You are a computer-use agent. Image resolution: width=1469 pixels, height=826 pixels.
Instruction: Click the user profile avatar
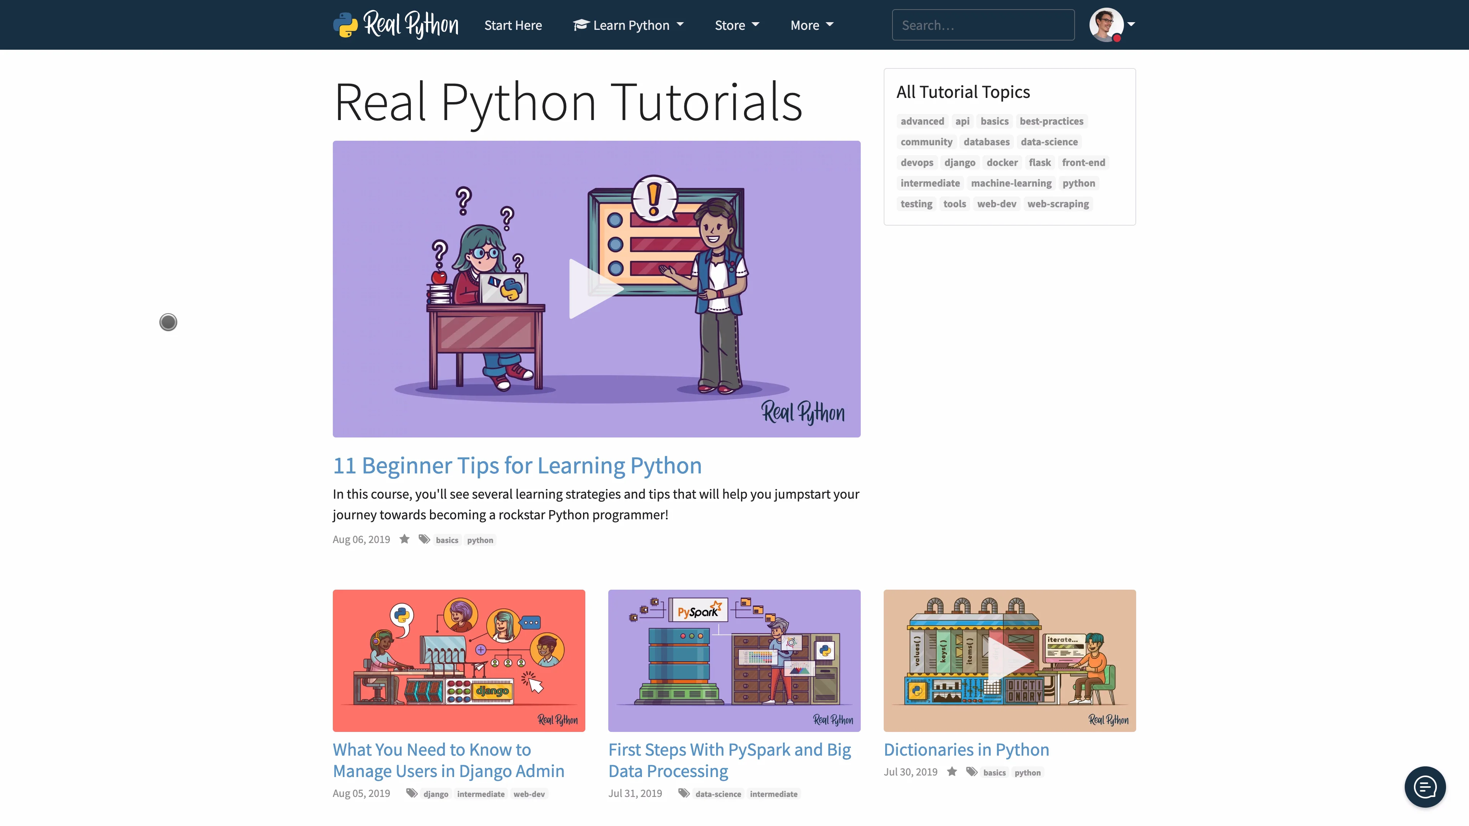point(1106,24)
